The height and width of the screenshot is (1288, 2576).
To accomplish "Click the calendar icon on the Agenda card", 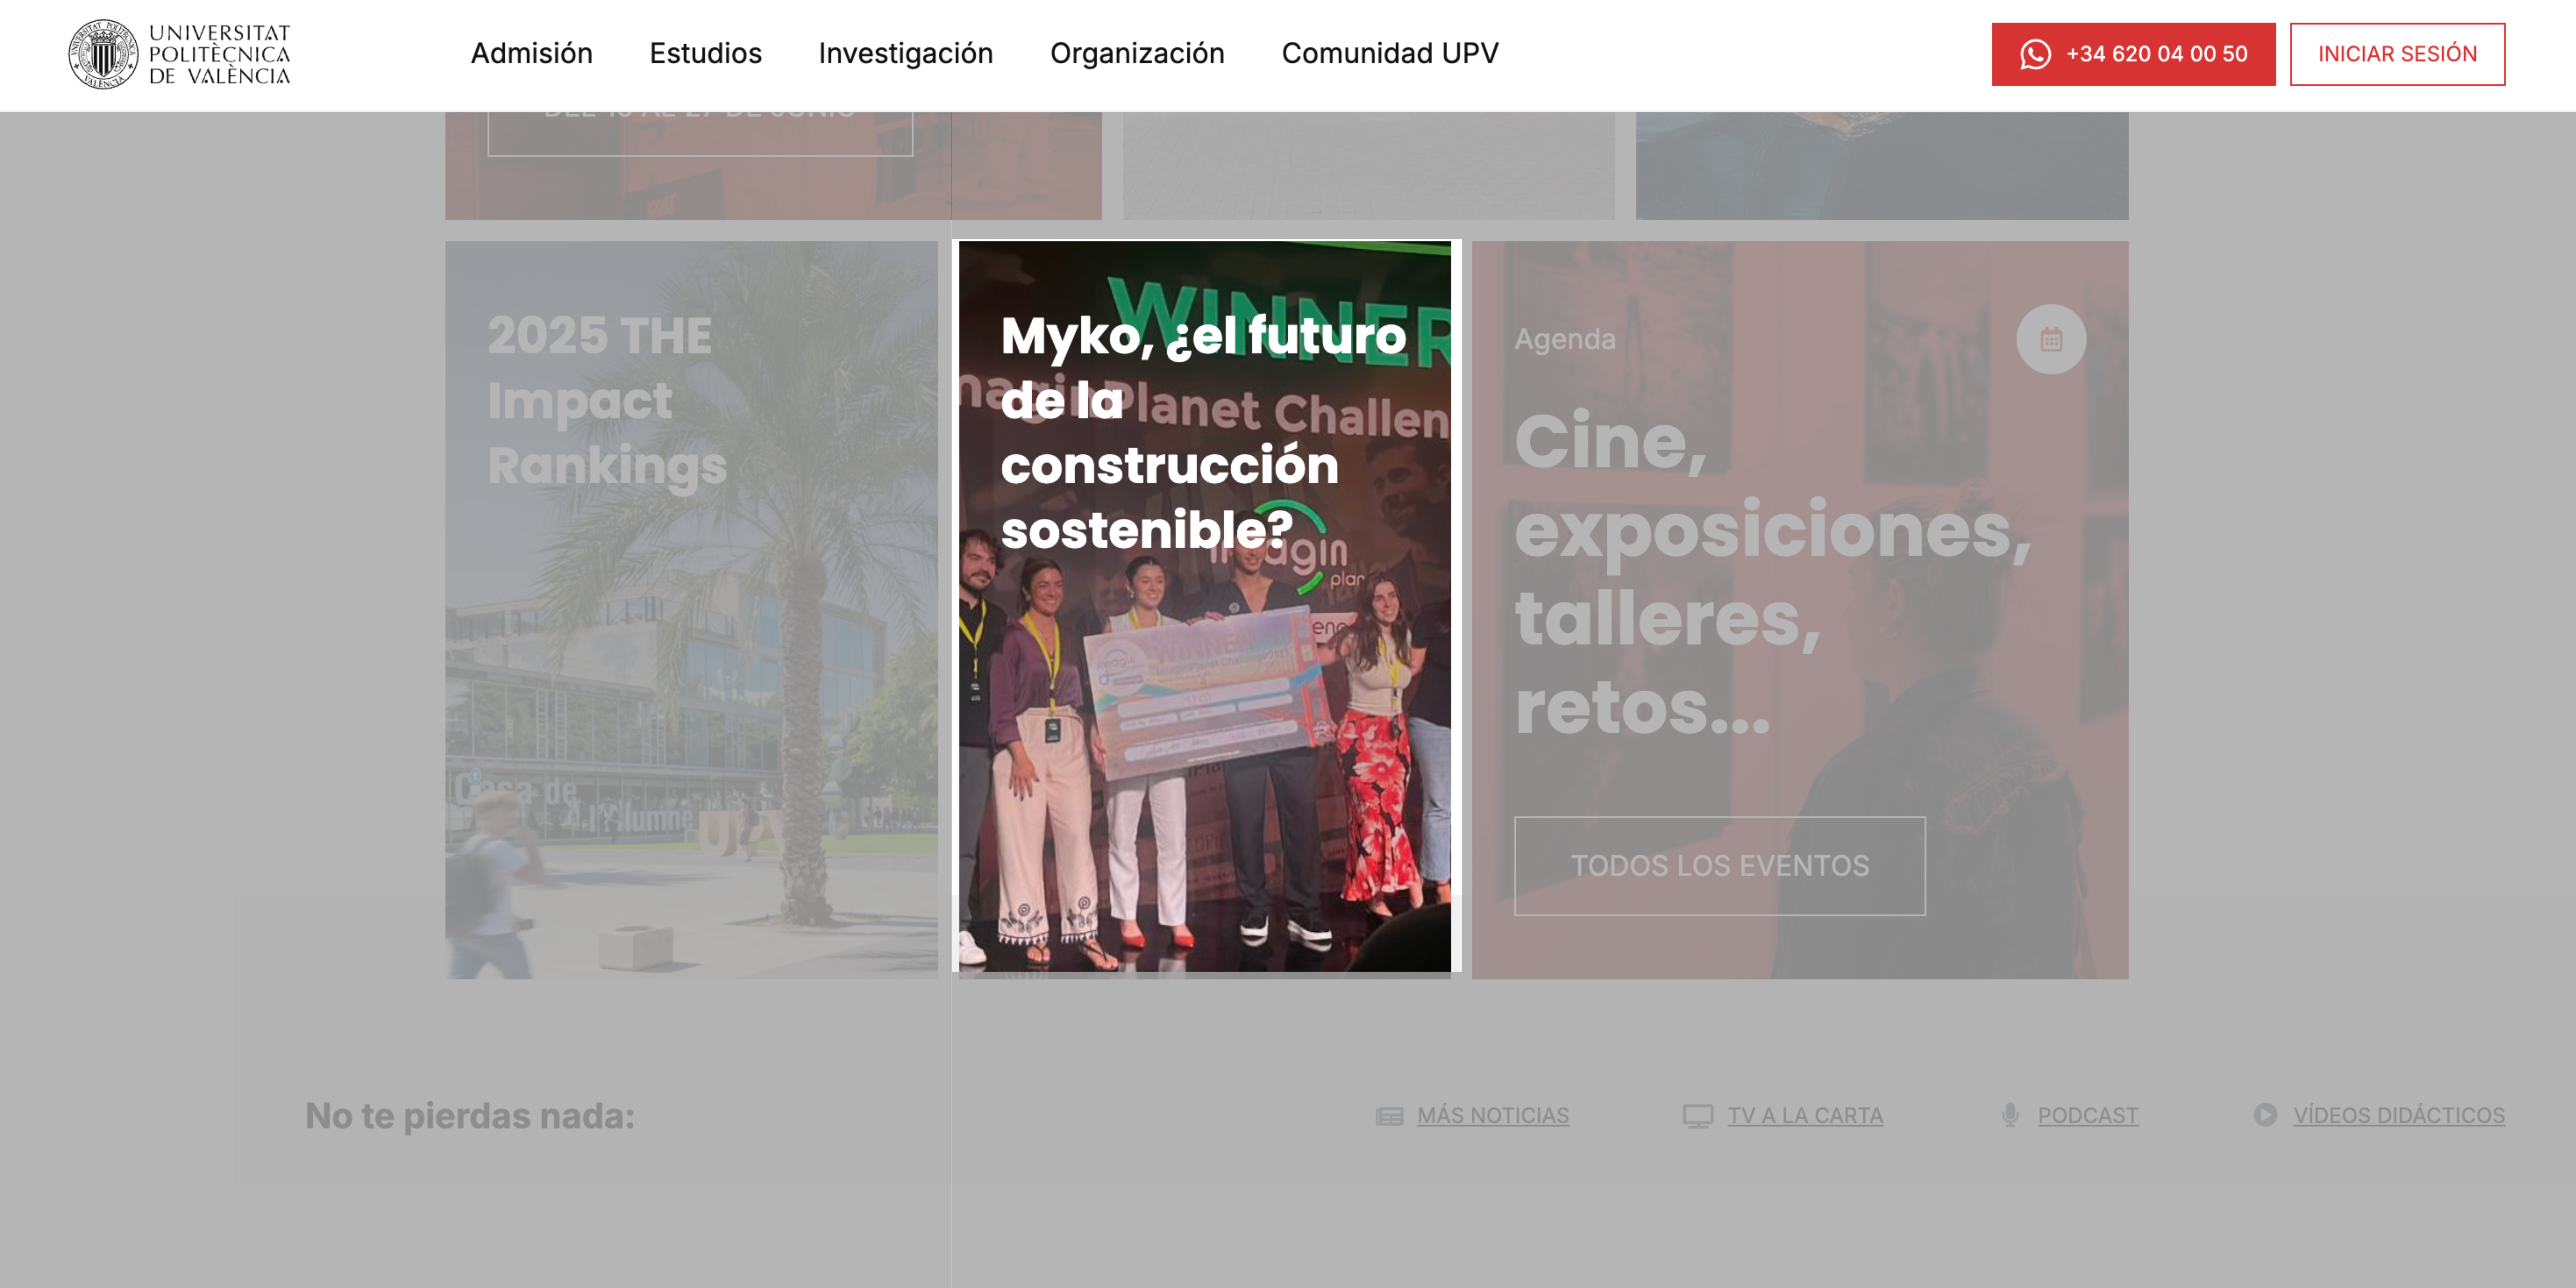I will click(x=2051, y=339).
